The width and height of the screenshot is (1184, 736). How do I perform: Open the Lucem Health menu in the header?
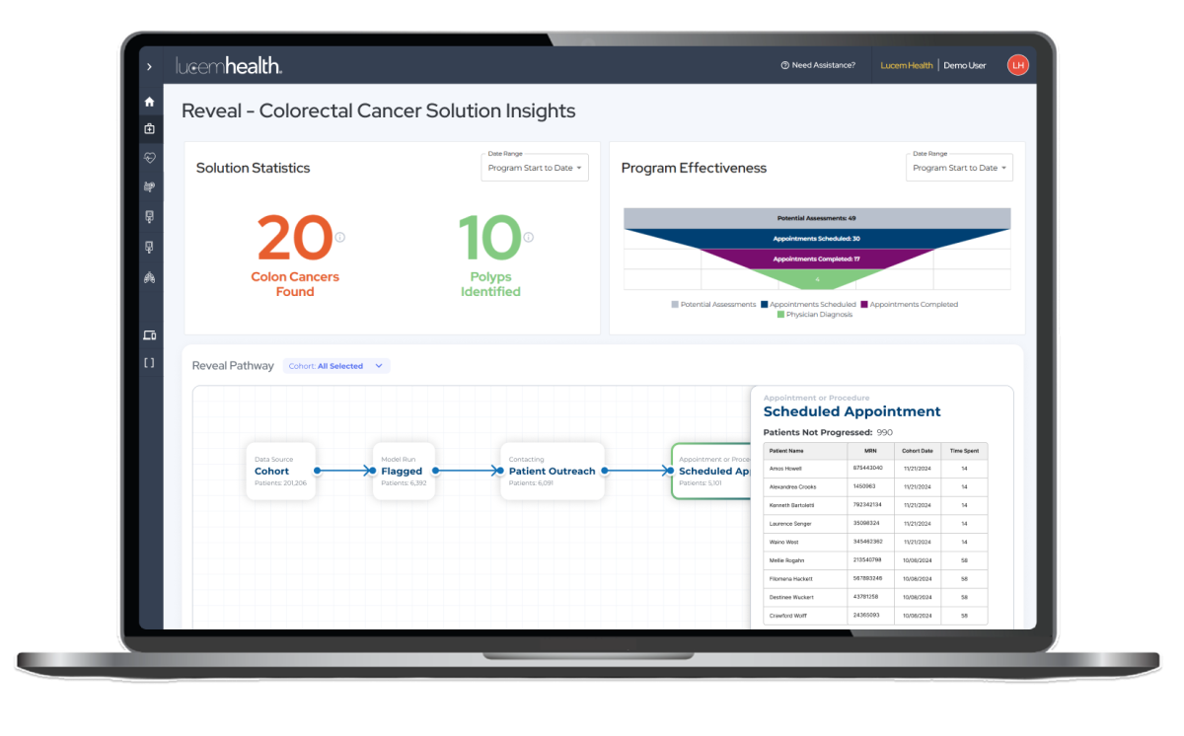(906, 65)
